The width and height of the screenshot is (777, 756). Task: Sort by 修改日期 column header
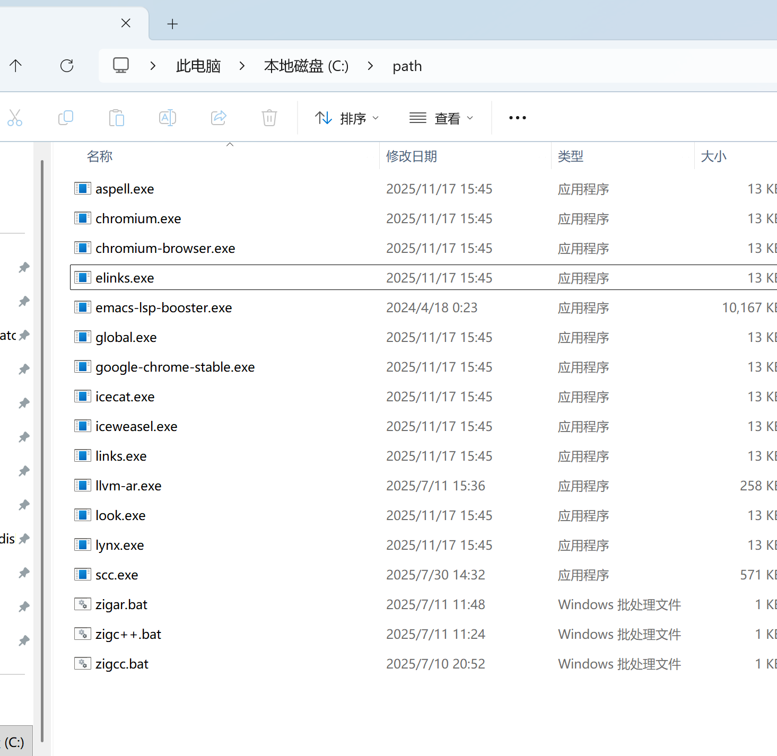click(x=412, y=156)
